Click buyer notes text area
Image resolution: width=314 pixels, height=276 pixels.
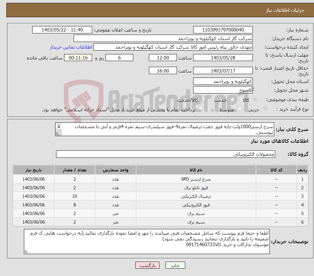pyautogui.click(x=147, y=242)
